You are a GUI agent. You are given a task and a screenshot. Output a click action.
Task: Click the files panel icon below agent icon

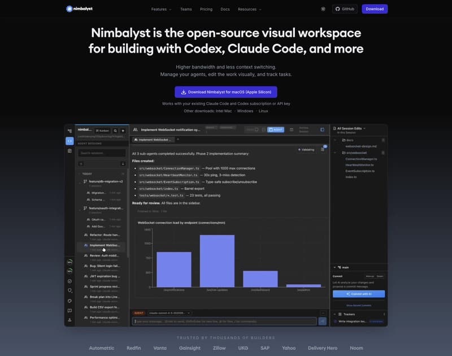69,151
